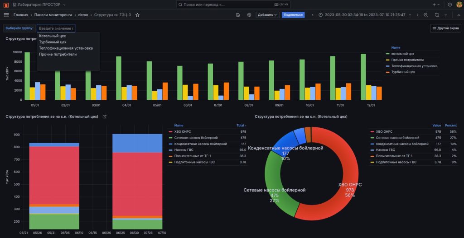Image resolution: width=464 pixels, height=238 pixels.
Task: Open the hamburger sidebar menu
Action: coord(6,15)
